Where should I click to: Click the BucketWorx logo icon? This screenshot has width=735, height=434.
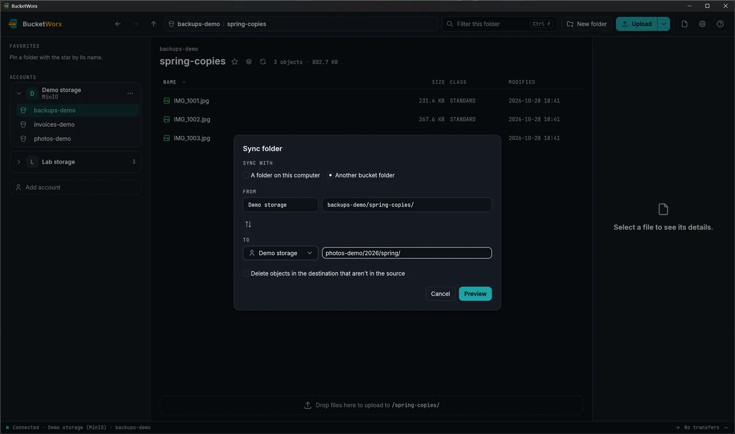13,24
